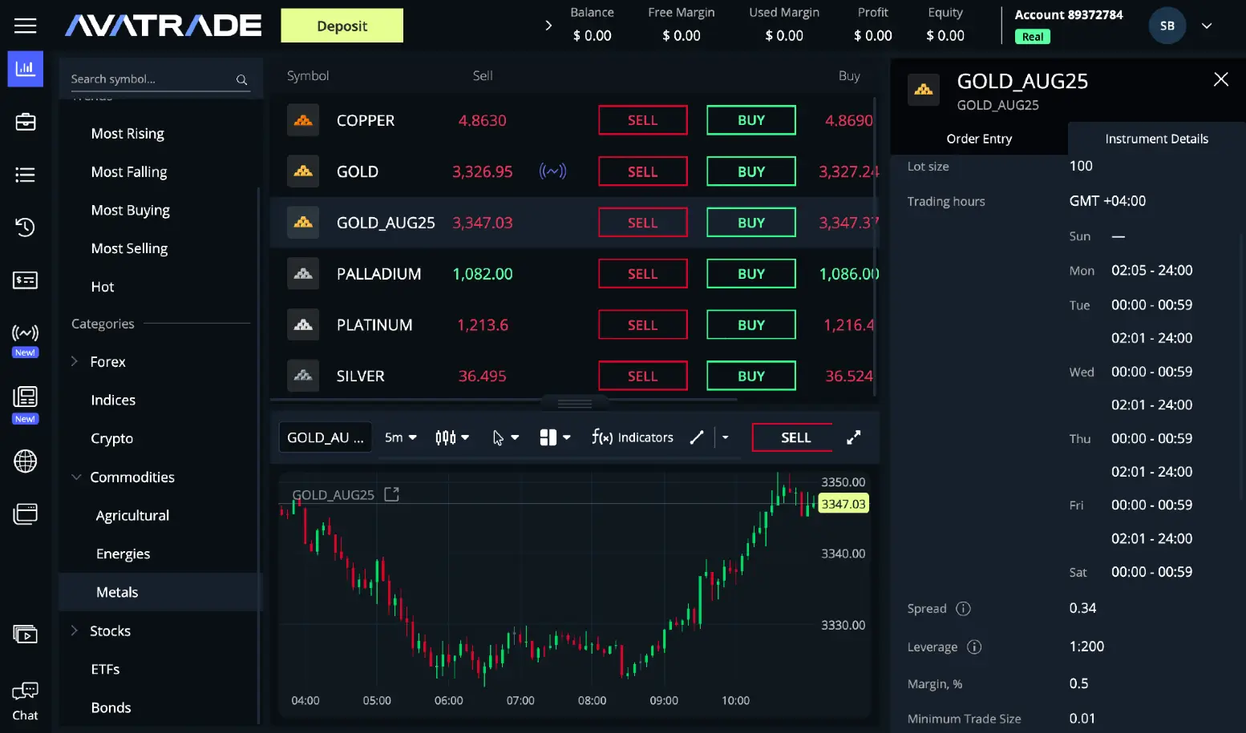Open the Crypto category

point(112,438)
